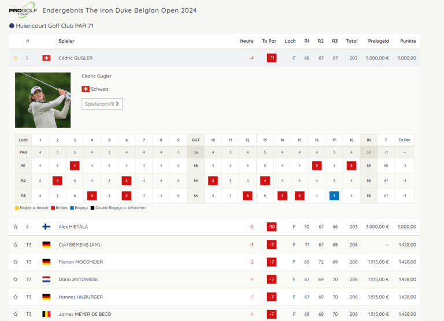Click the yellow Eagles legend swatch
The height and width of the screenshot is (321, 444).
pyautogui.click(x=17, y=208)
